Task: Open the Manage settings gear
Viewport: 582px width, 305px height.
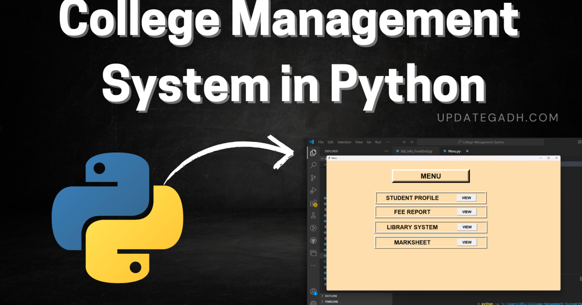Action: [x=313, y=302]
